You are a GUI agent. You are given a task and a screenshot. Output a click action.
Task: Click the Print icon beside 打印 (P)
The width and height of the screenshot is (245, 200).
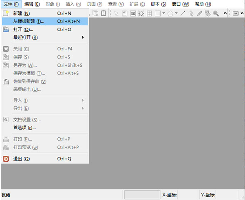pyautogui.click(x=6, y=139)
